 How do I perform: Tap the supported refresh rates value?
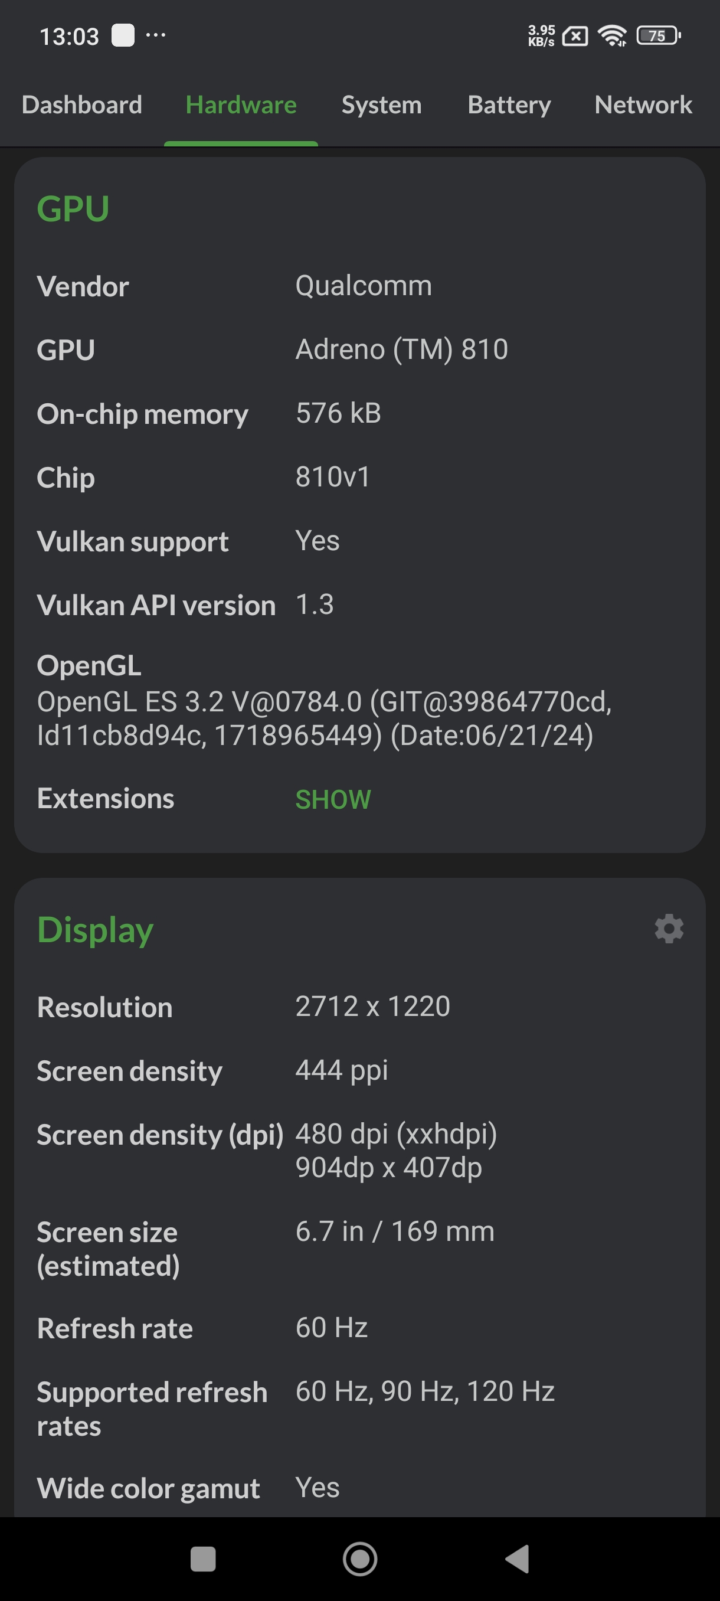point(425,1391)
